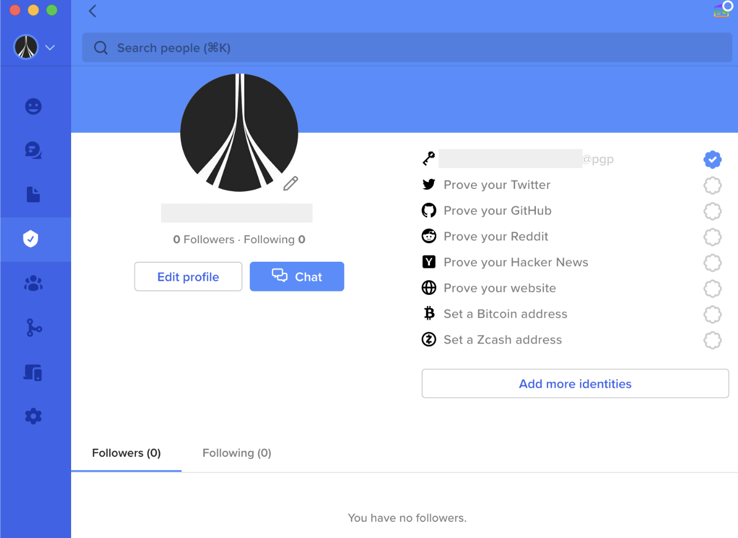This screenshot has width=738, height=538.
Task: Start a chat with the Chat button
Action: click(x=297, y=277)
